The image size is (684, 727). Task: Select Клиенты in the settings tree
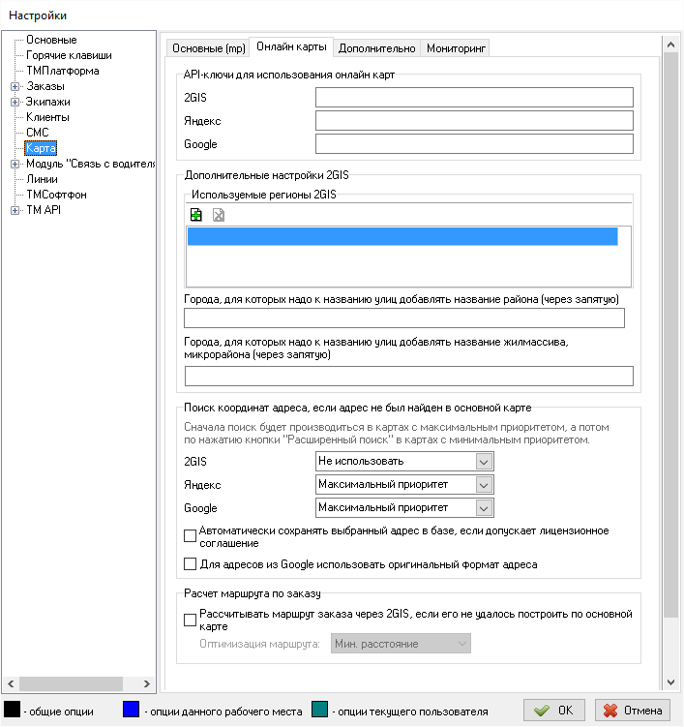(x=47, y=117)
